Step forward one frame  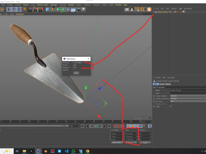click(x=100, y=126)
